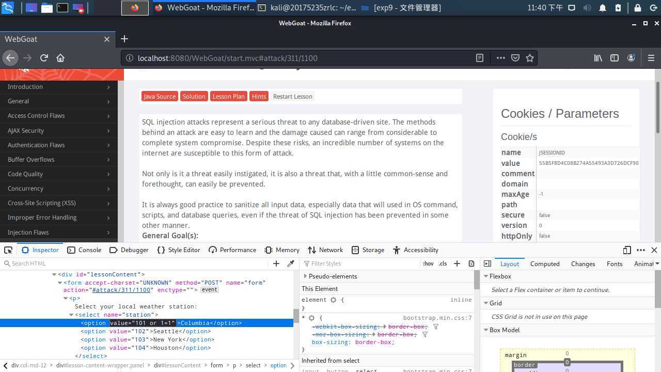Click the lock screen icon in the panel
Screen dimensions: 661x372
638,8
